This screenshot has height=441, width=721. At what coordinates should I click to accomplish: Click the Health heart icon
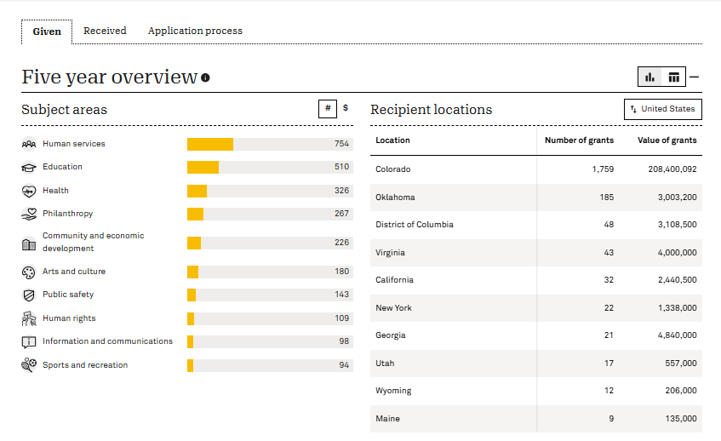[x=29, y=191]
